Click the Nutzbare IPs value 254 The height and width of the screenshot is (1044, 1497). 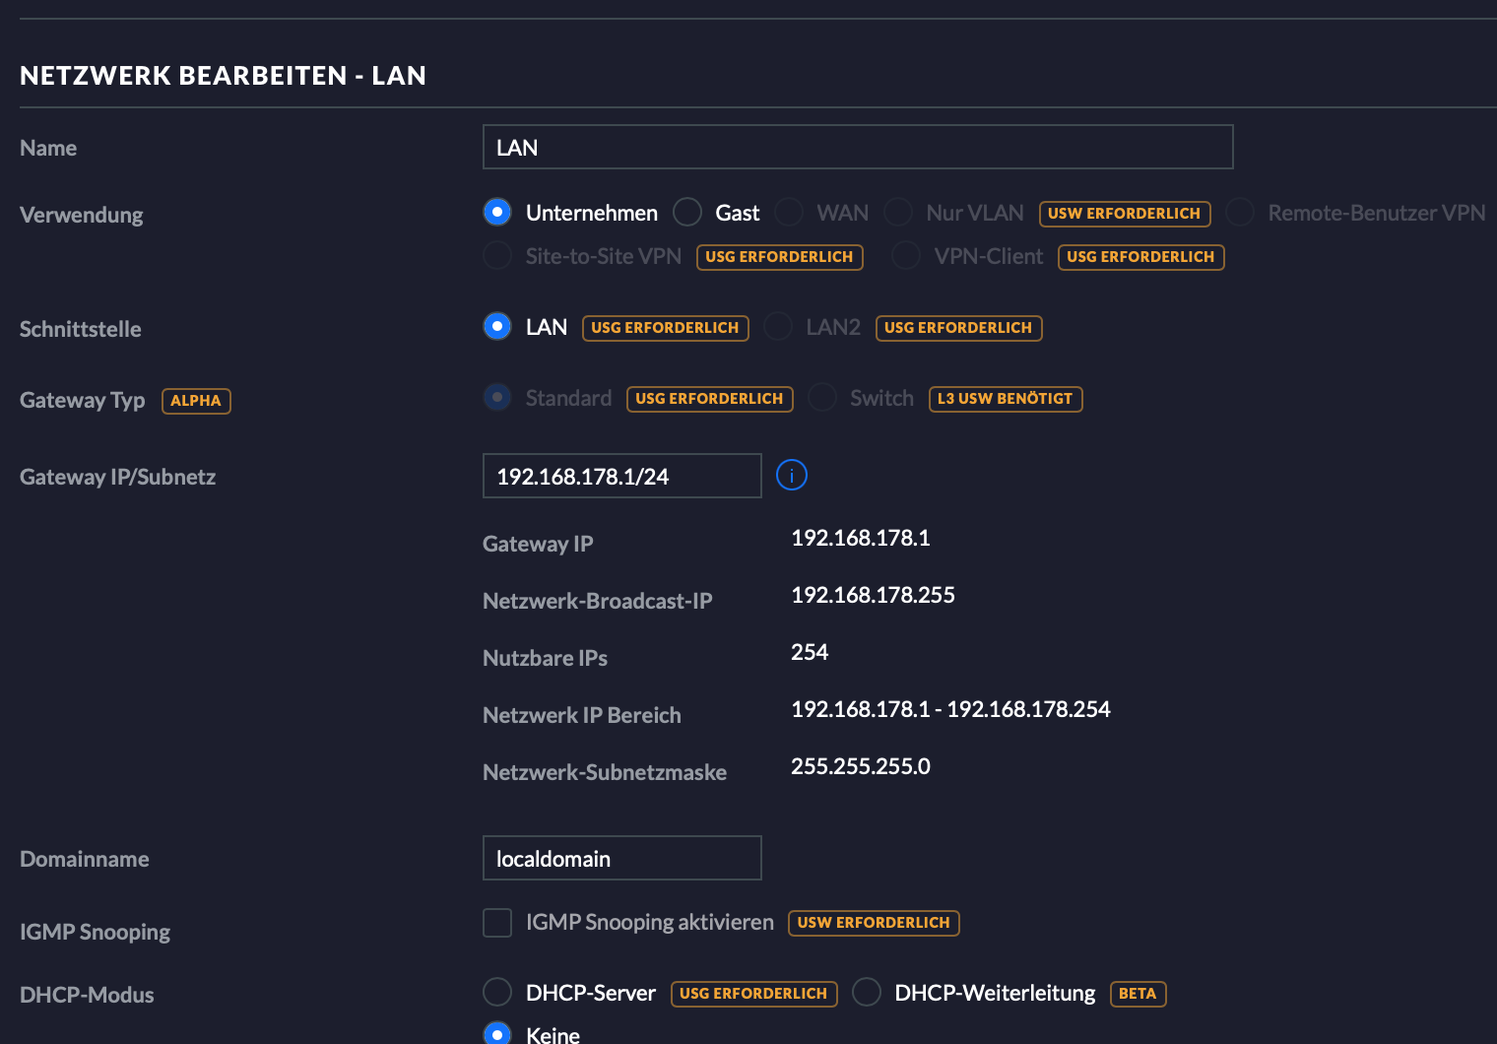pyautogui.click(x=810, y=652)
